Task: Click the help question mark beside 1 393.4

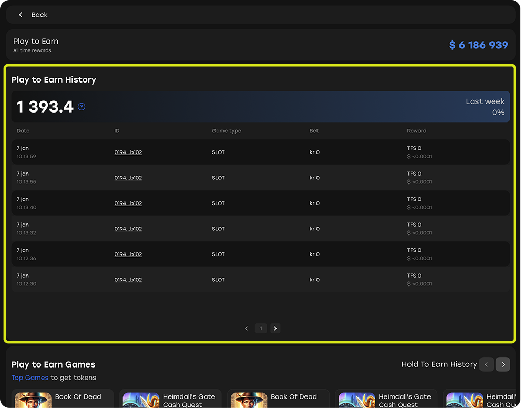Action: [x=81, y=107]
